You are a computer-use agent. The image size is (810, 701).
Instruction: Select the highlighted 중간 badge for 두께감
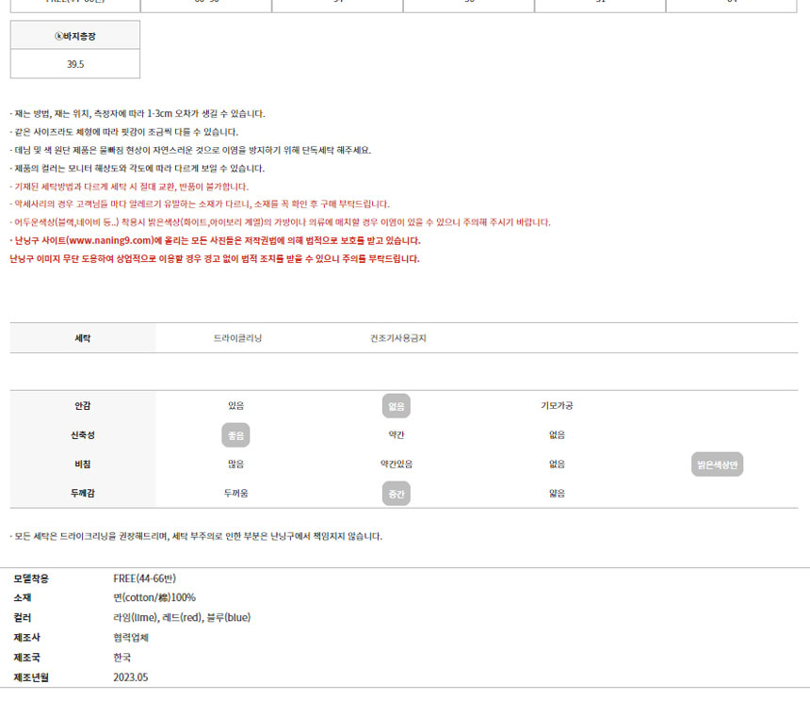click(x=397, y=494)
